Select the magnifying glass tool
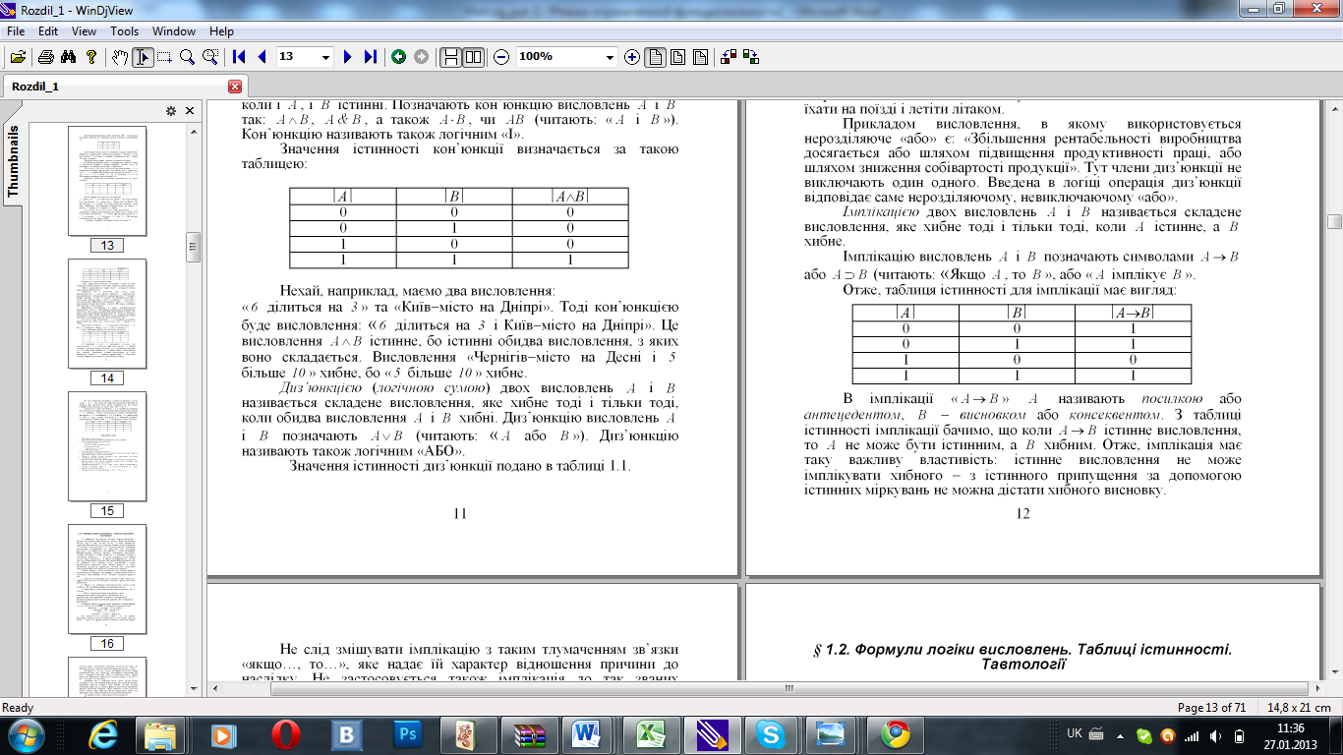This screenshot has width=1343, height=755. click(x=187, y=57)
